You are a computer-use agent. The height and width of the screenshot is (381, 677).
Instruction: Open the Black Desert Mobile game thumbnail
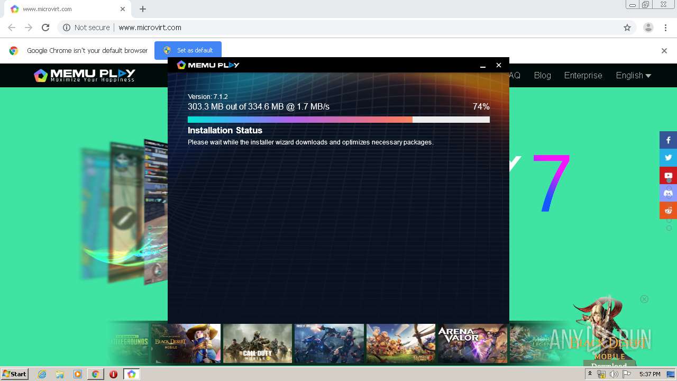click(186, 343)
